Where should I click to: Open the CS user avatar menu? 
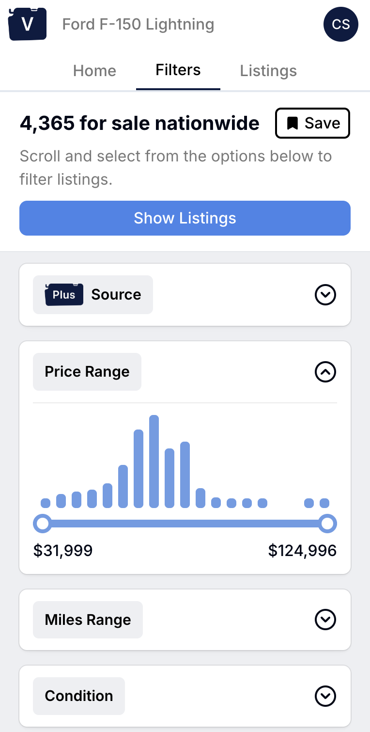point(341,24)
